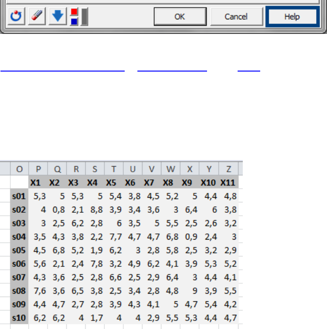This screenshot has height=329, width=327.
Task: Select column header Q
Action: click(x=57, y=169)
